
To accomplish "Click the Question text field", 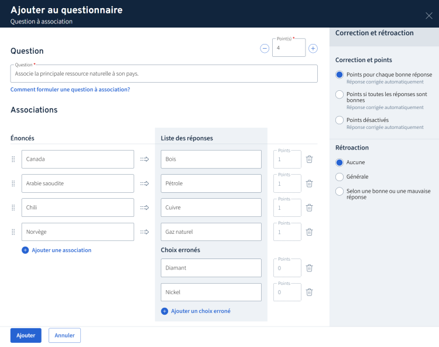I will point(164,74).
